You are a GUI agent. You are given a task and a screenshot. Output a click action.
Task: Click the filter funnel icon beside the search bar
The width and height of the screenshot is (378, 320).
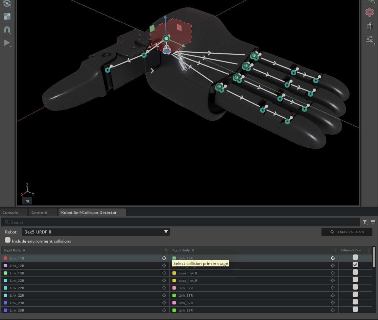point(365,222)
